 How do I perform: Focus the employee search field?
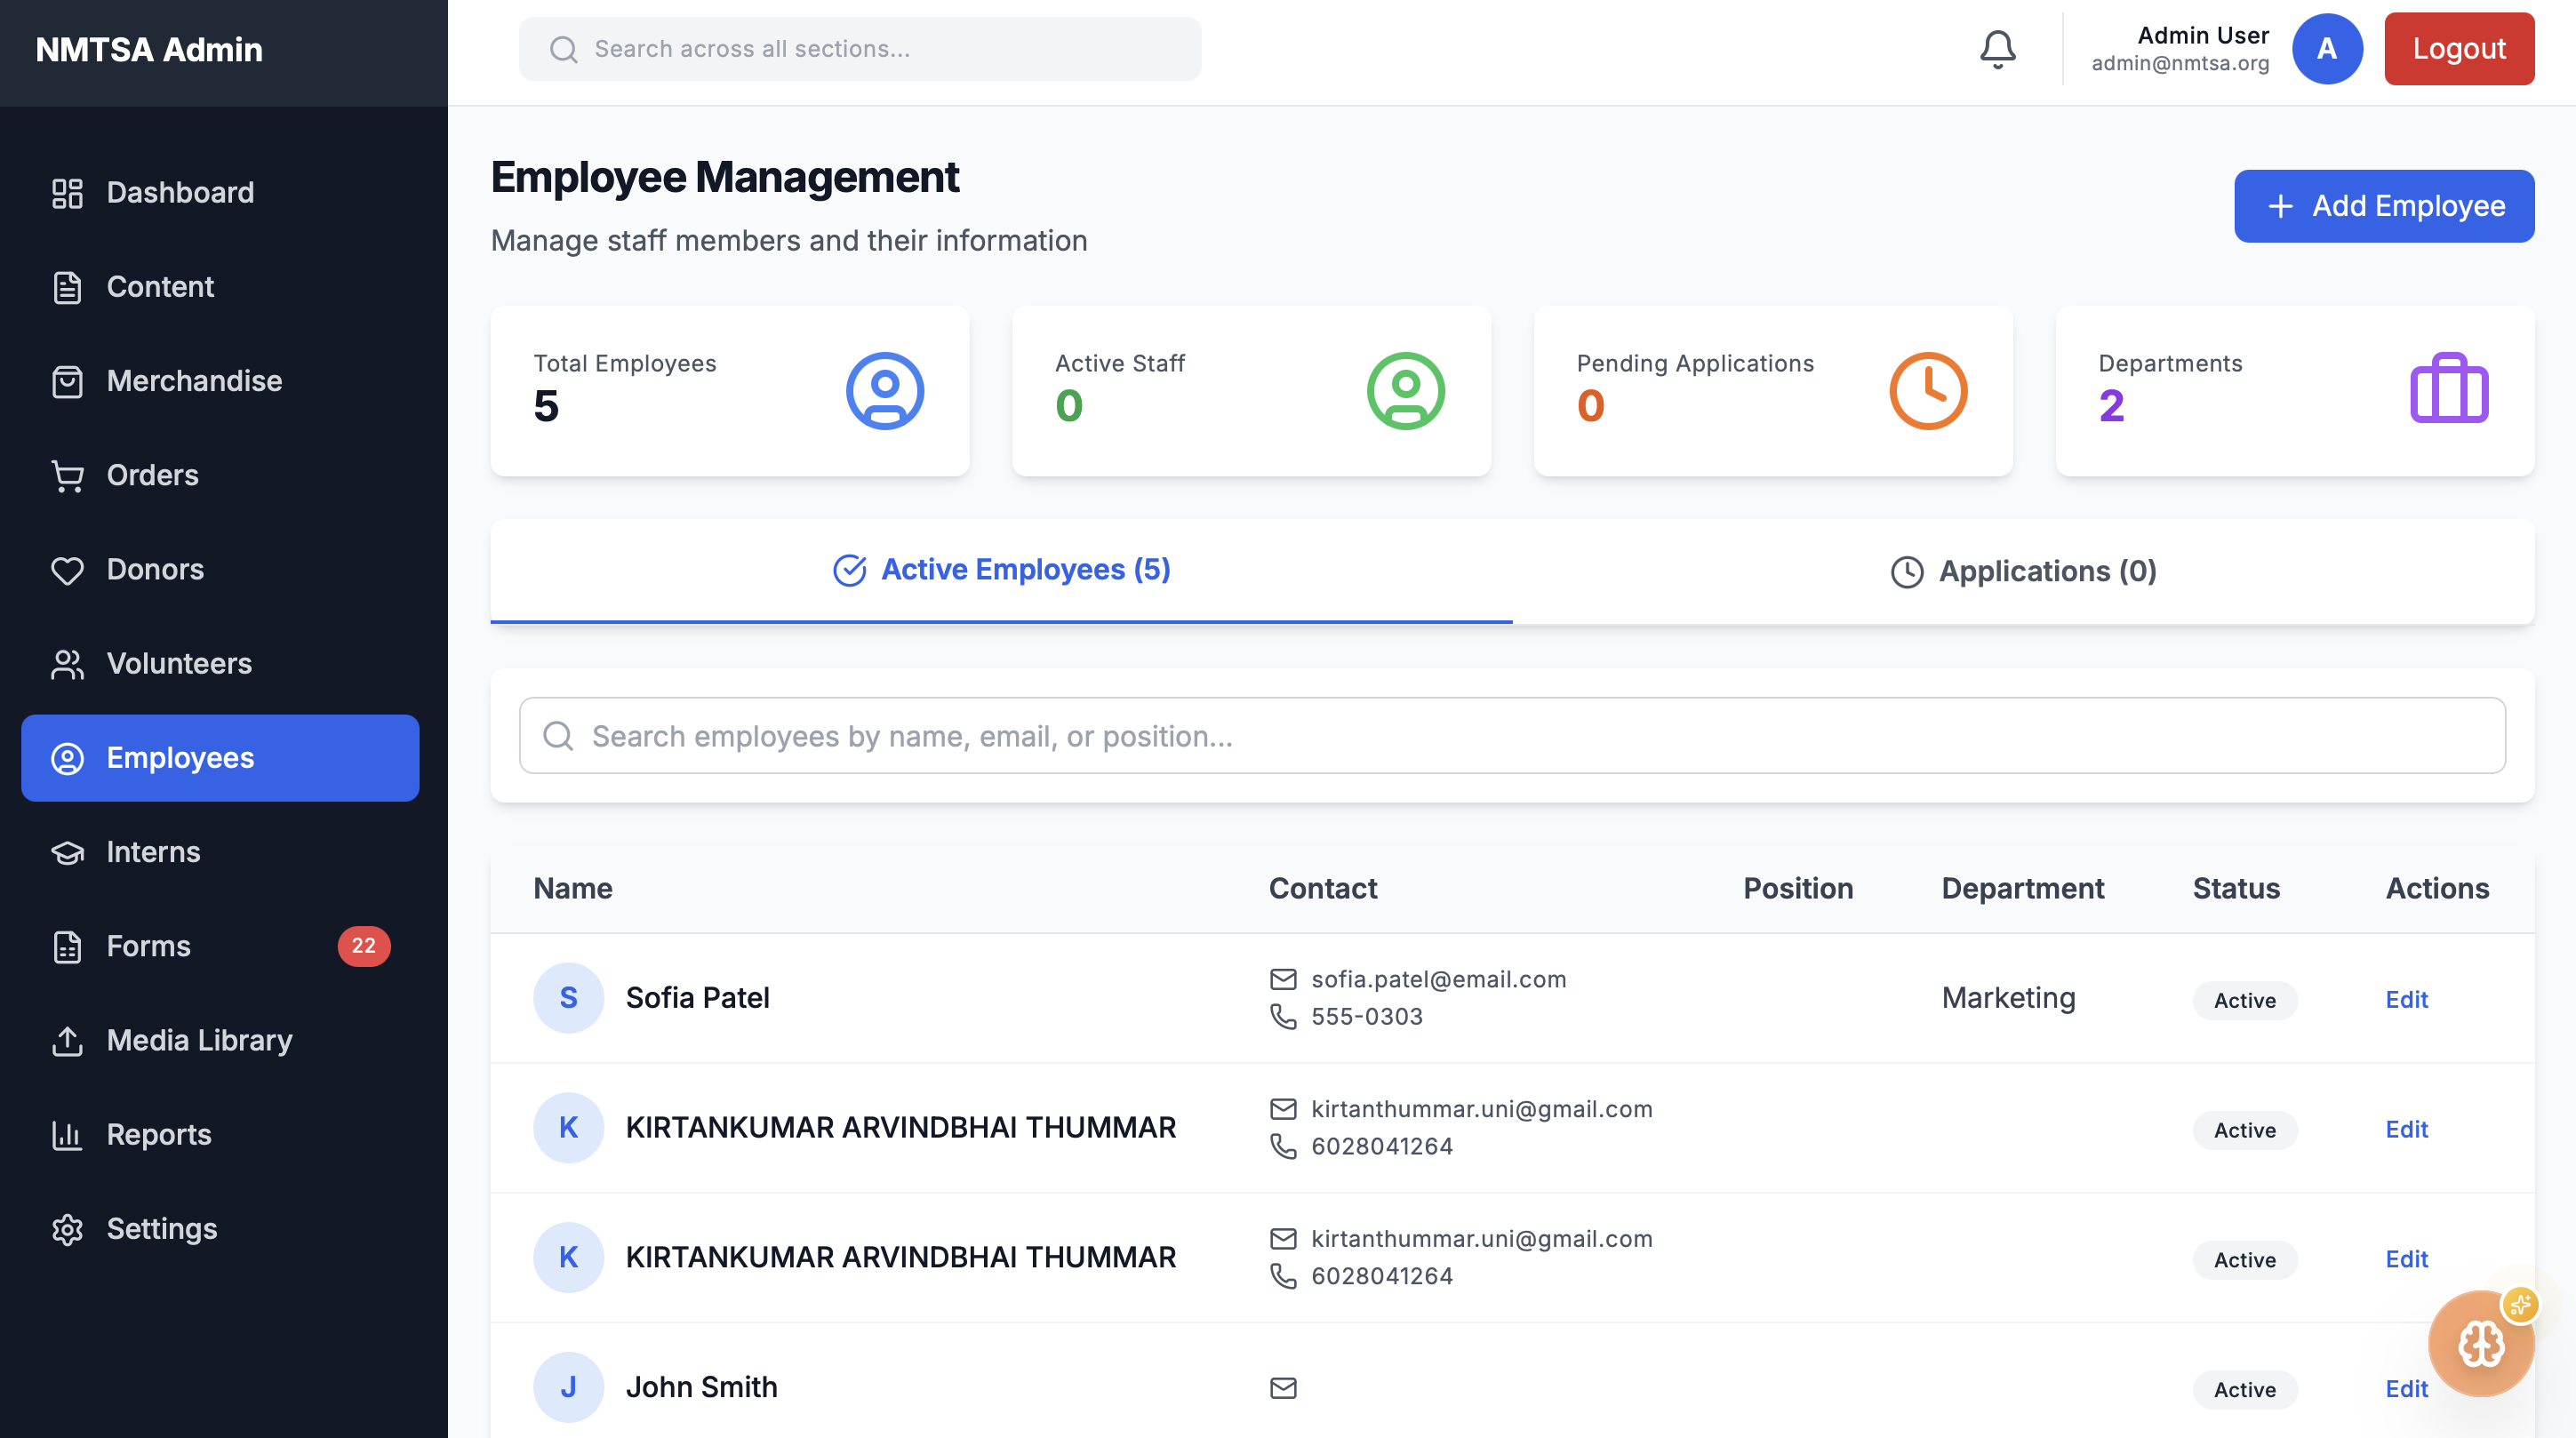(1511, 736)
